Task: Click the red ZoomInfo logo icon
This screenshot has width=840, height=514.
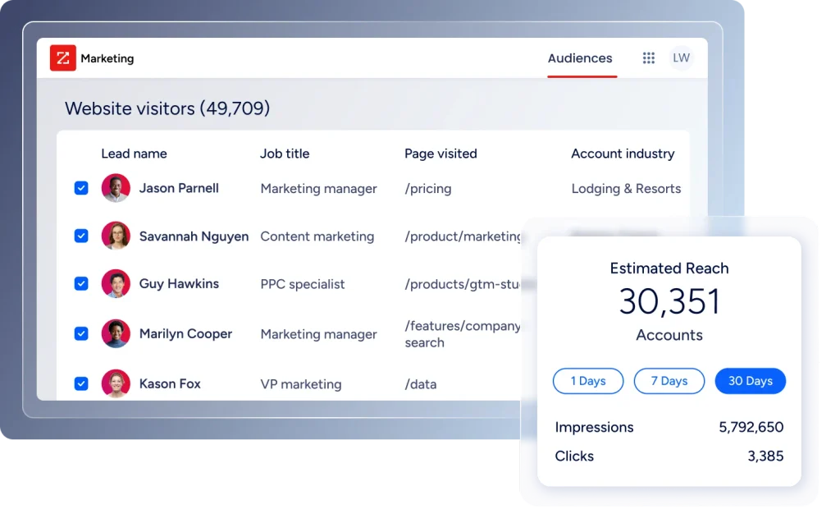Action: tap(62, 57)
